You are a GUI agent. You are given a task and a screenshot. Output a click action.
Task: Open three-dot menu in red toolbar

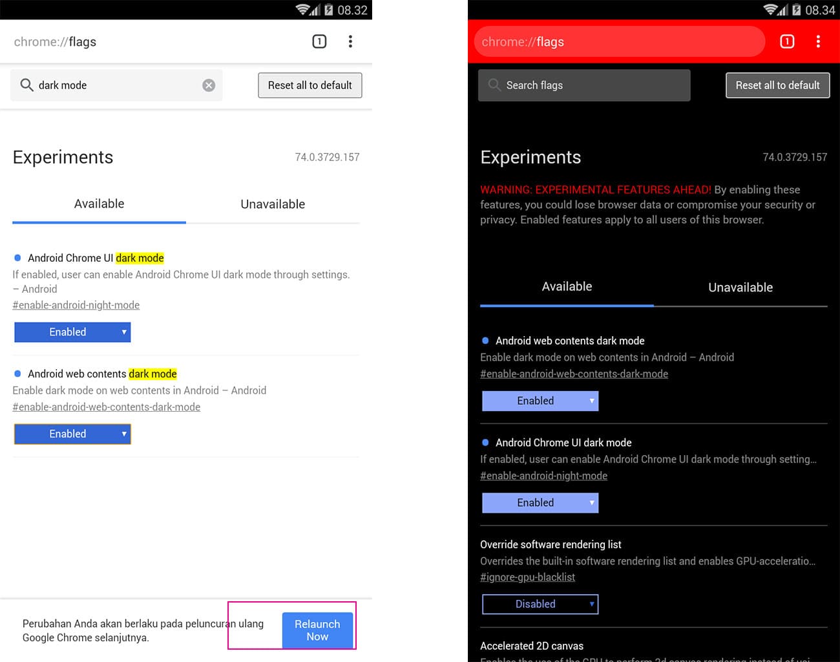[x=818, y=41]
